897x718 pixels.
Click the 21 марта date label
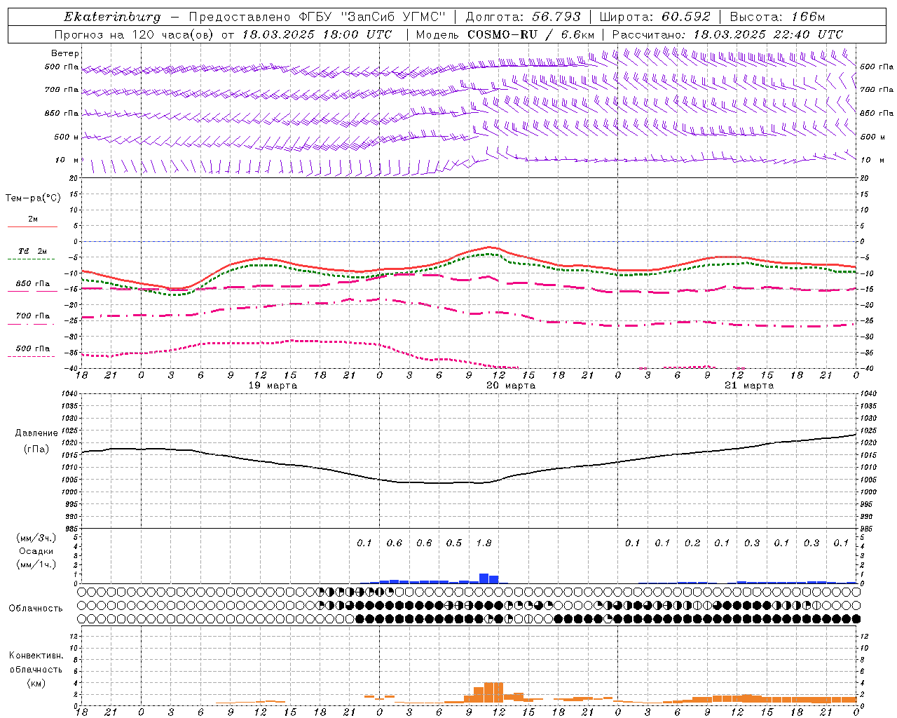point(749,386)
